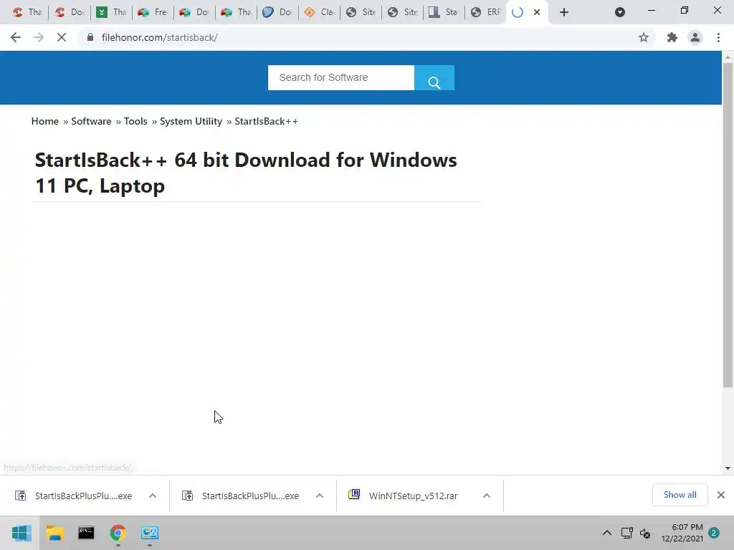Expand options for second StartIsBackPlusPlu exe download
This screenshot has width=734, height=550.
[320, 496]
